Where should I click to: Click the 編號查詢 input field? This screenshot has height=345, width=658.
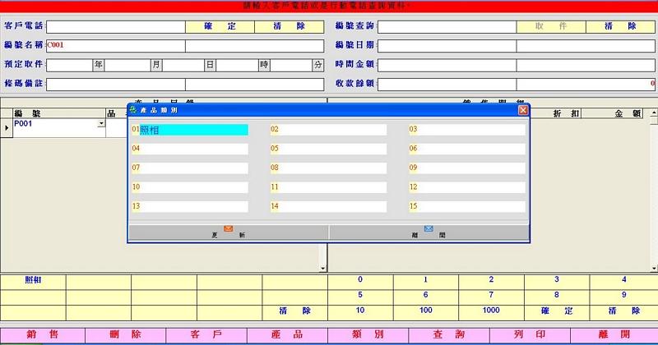(x=446, y=26)
